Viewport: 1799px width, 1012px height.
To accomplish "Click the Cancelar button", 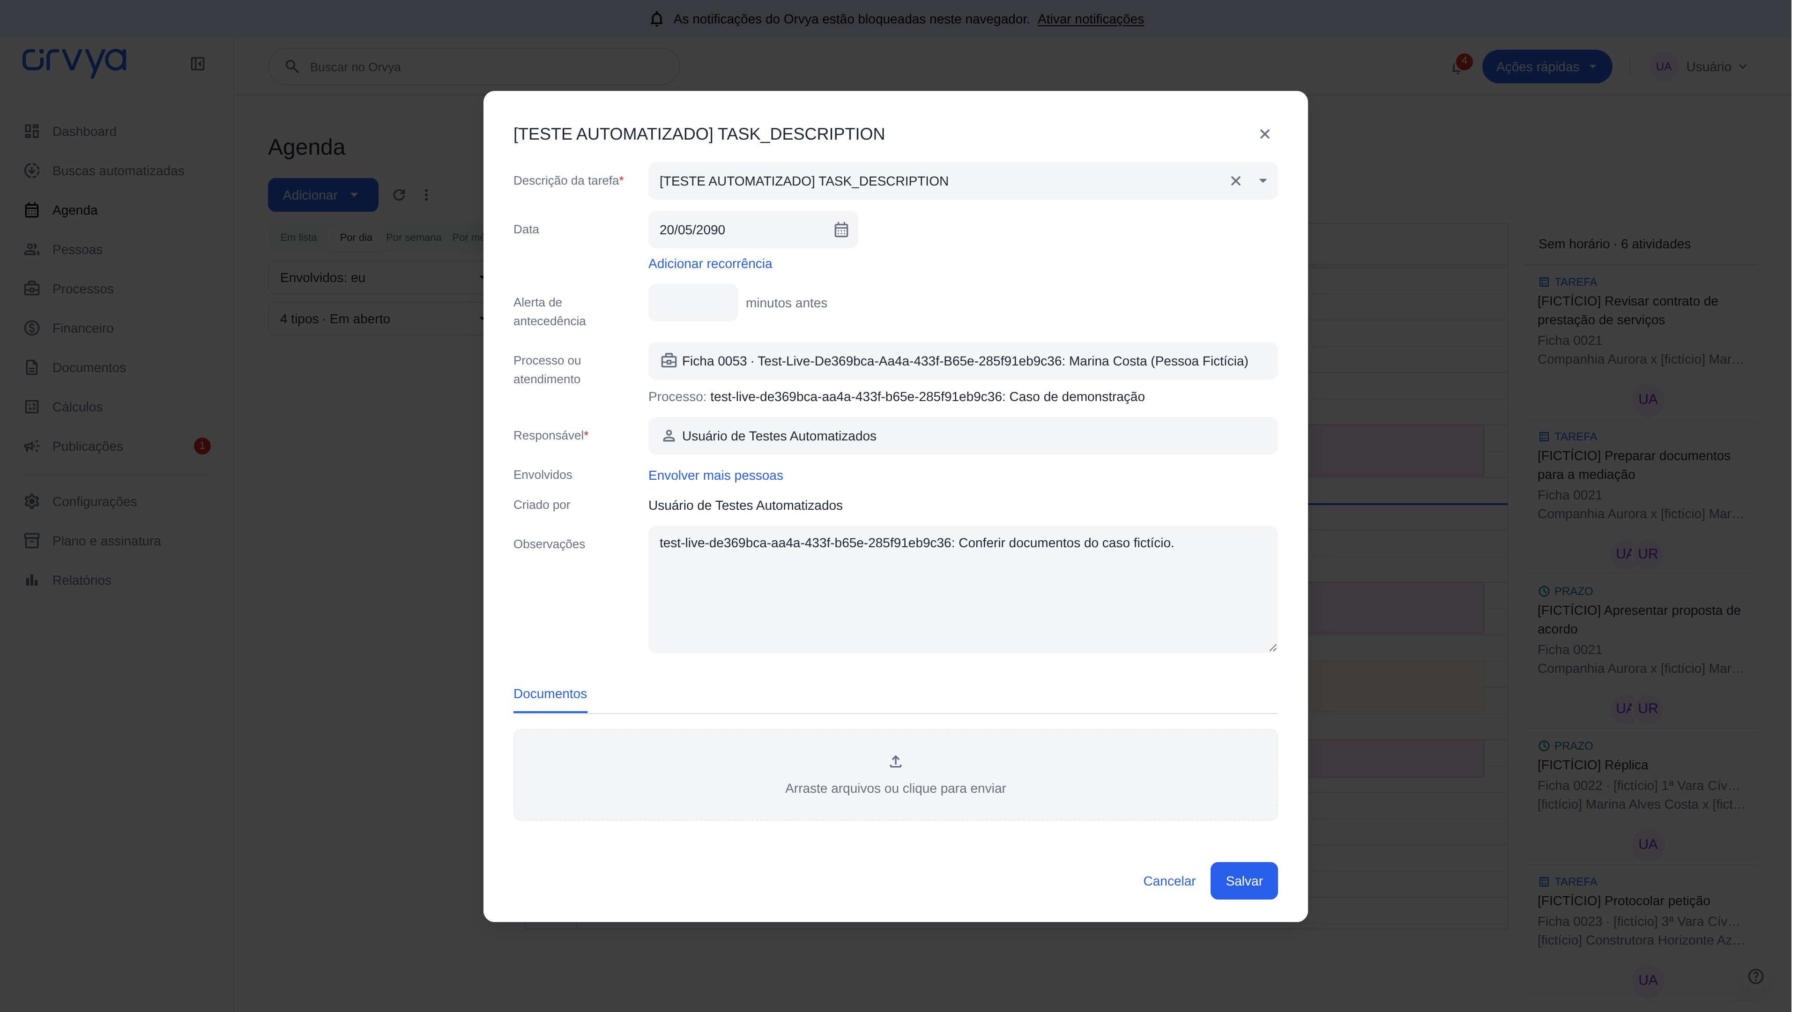I will [x=1168, y=881].
